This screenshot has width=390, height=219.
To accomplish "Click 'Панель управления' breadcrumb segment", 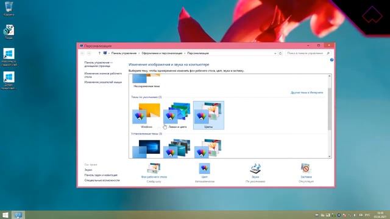I will (x=124, y=54).
